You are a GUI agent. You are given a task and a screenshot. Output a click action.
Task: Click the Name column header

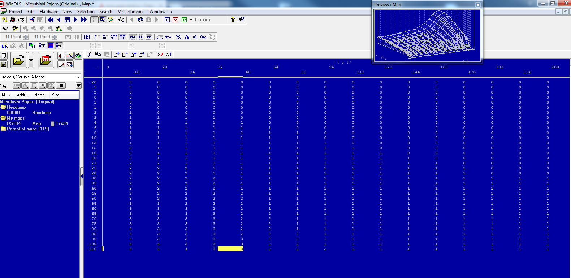[39, 95]
